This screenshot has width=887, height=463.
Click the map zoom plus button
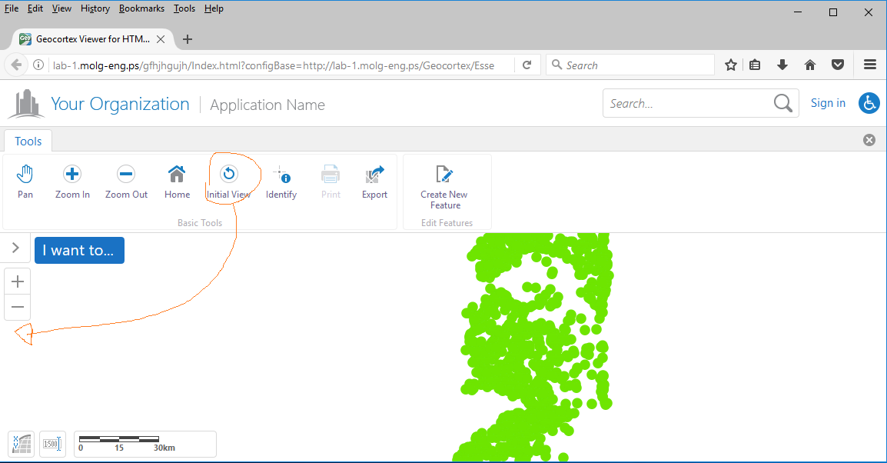18,281
